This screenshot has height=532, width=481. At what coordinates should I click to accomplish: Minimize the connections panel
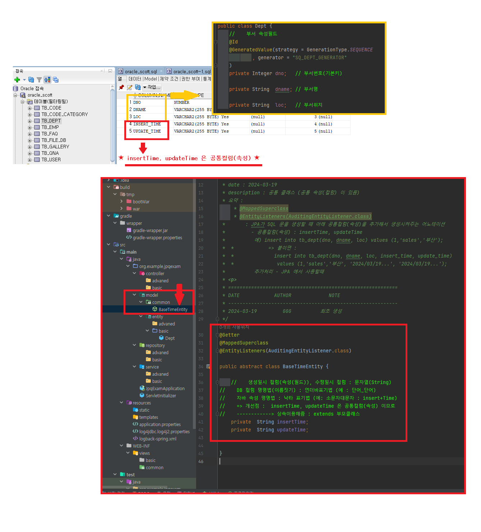(x=110, y=71)
